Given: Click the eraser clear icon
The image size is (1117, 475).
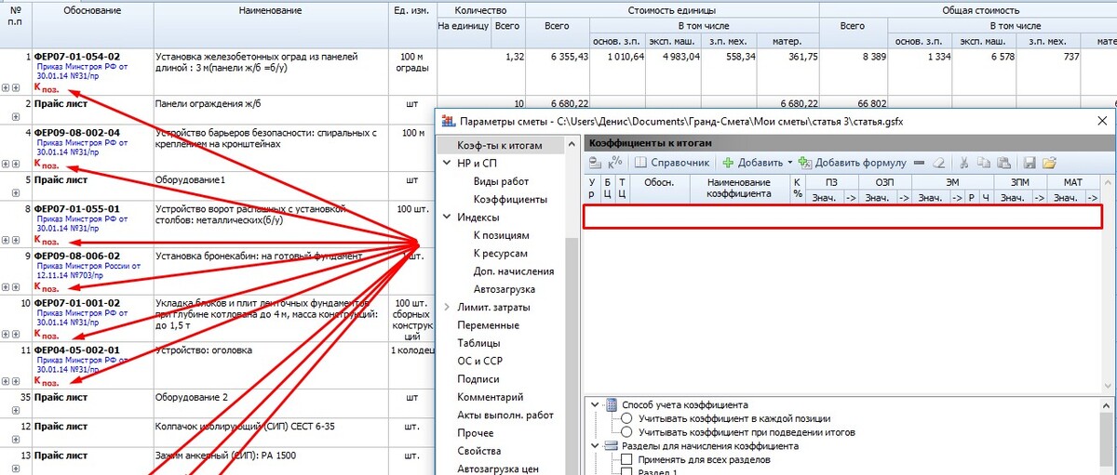Looking at the screenshot, I should coord(939,163).
